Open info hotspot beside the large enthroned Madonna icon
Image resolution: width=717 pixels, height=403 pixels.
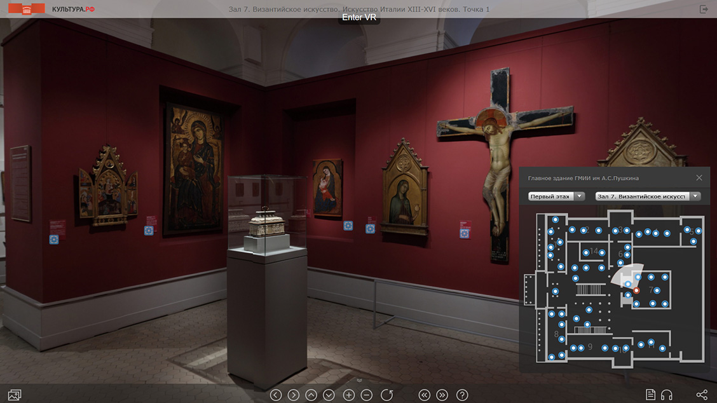click(149, 231)
